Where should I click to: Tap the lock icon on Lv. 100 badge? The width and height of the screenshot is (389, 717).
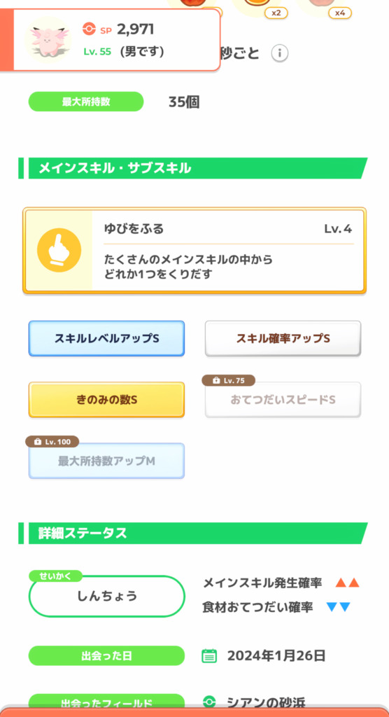point(38,442)
